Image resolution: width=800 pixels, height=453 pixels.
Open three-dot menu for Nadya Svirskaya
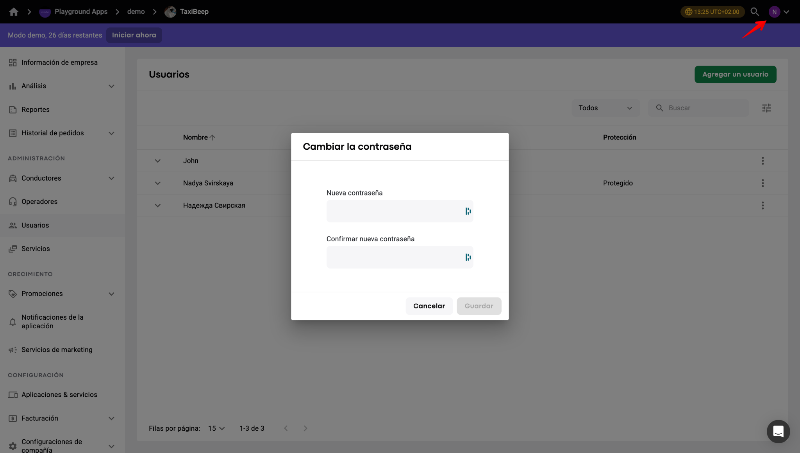[x=762, y=183]
